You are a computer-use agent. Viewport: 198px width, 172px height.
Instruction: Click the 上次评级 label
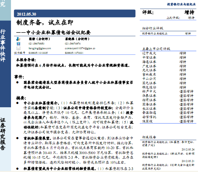[x=173, y=18]
